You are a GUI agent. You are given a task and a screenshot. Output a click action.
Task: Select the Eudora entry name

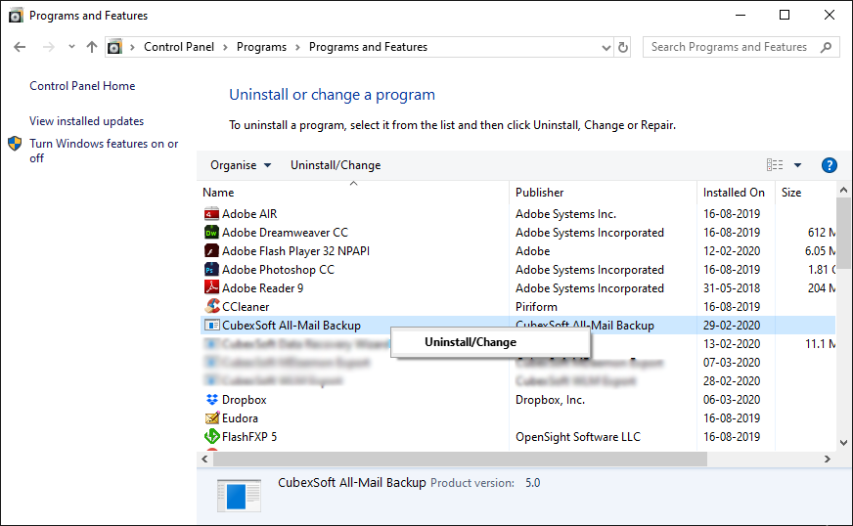click(240, 418)
